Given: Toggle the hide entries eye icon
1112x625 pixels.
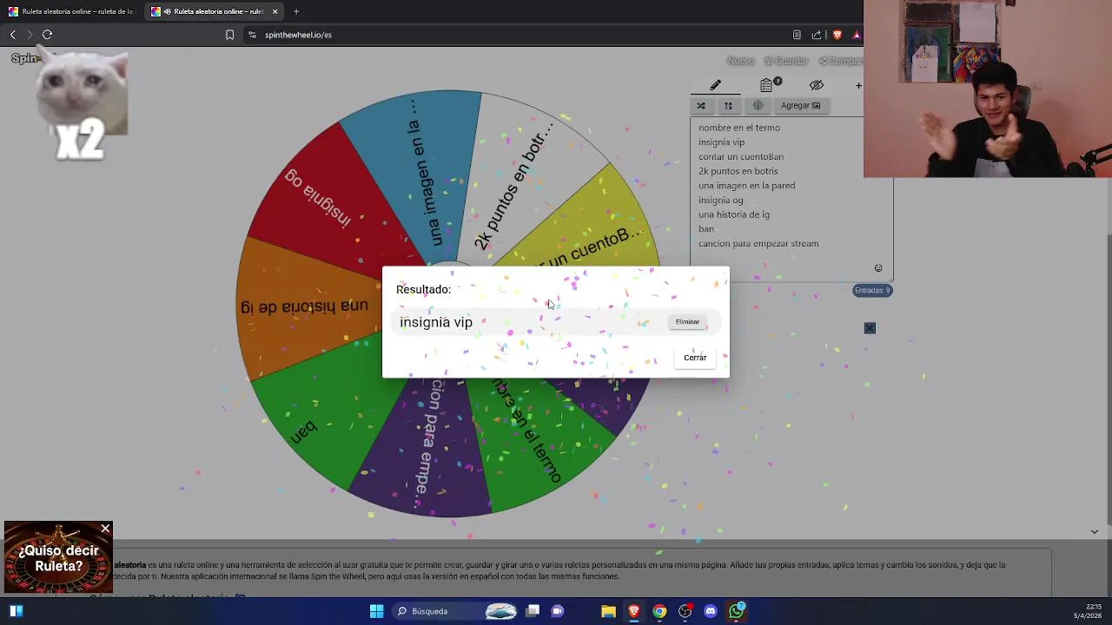Looking at the screenshot, I should (817, 85).
